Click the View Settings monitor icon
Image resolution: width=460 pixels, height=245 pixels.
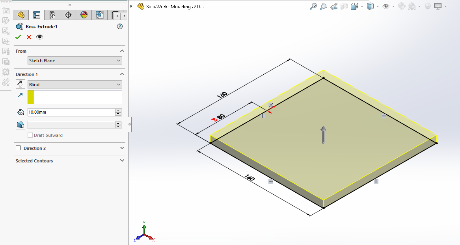click(438, 6)
